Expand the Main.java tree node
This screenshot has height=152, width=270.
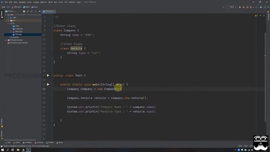(11, 32)
